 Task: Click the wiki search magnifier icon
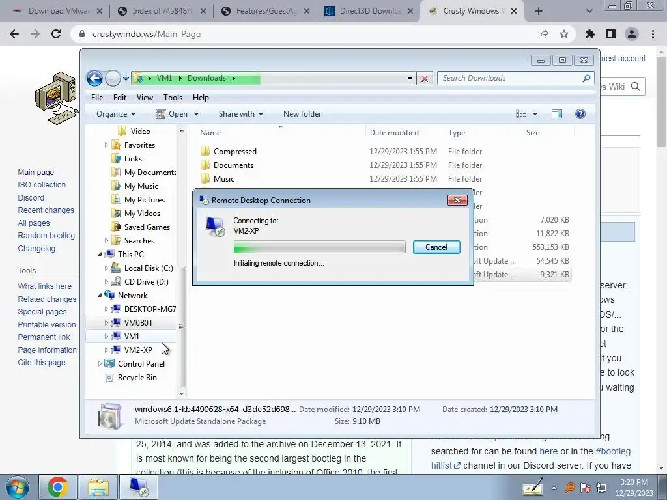[636, 87]
